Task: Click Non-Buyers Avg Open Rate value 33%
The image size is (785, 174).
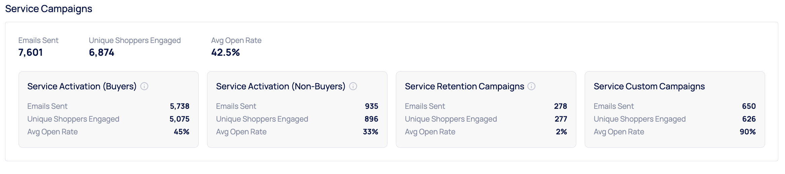Action: click(x=370, y=132)
